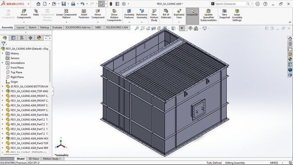Screen dimensions: 293x165
Task: Click the Exploded View tool
Action: [179, 14]
